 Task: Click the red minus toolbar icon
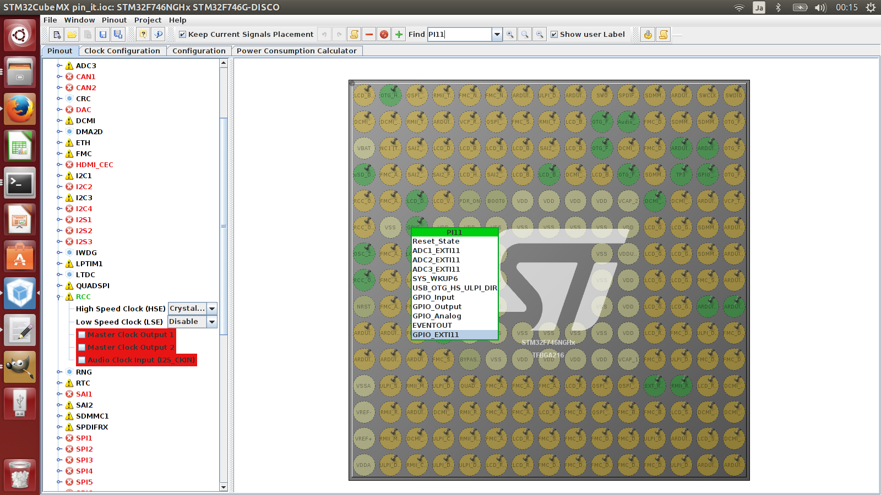[x=369, y=35]
